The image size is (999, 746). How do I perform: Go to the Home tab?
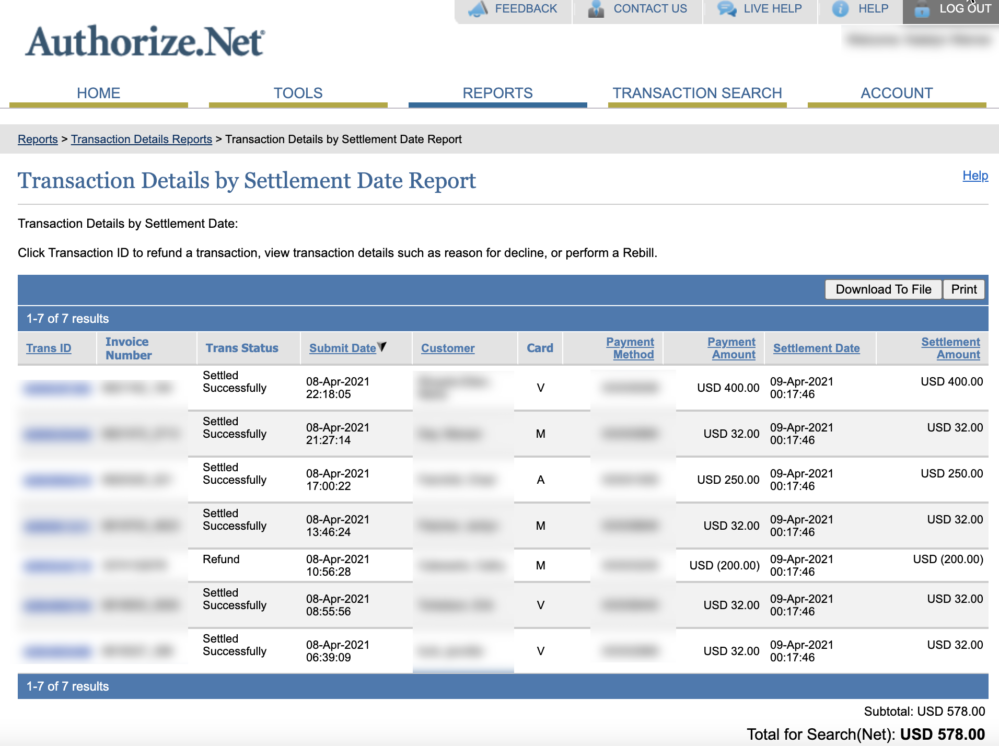point(99,94)
